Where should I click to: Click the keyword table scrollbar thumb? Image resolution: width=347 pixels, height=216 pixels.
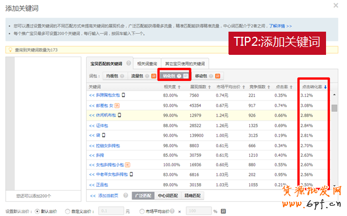(x=335, y=108)
